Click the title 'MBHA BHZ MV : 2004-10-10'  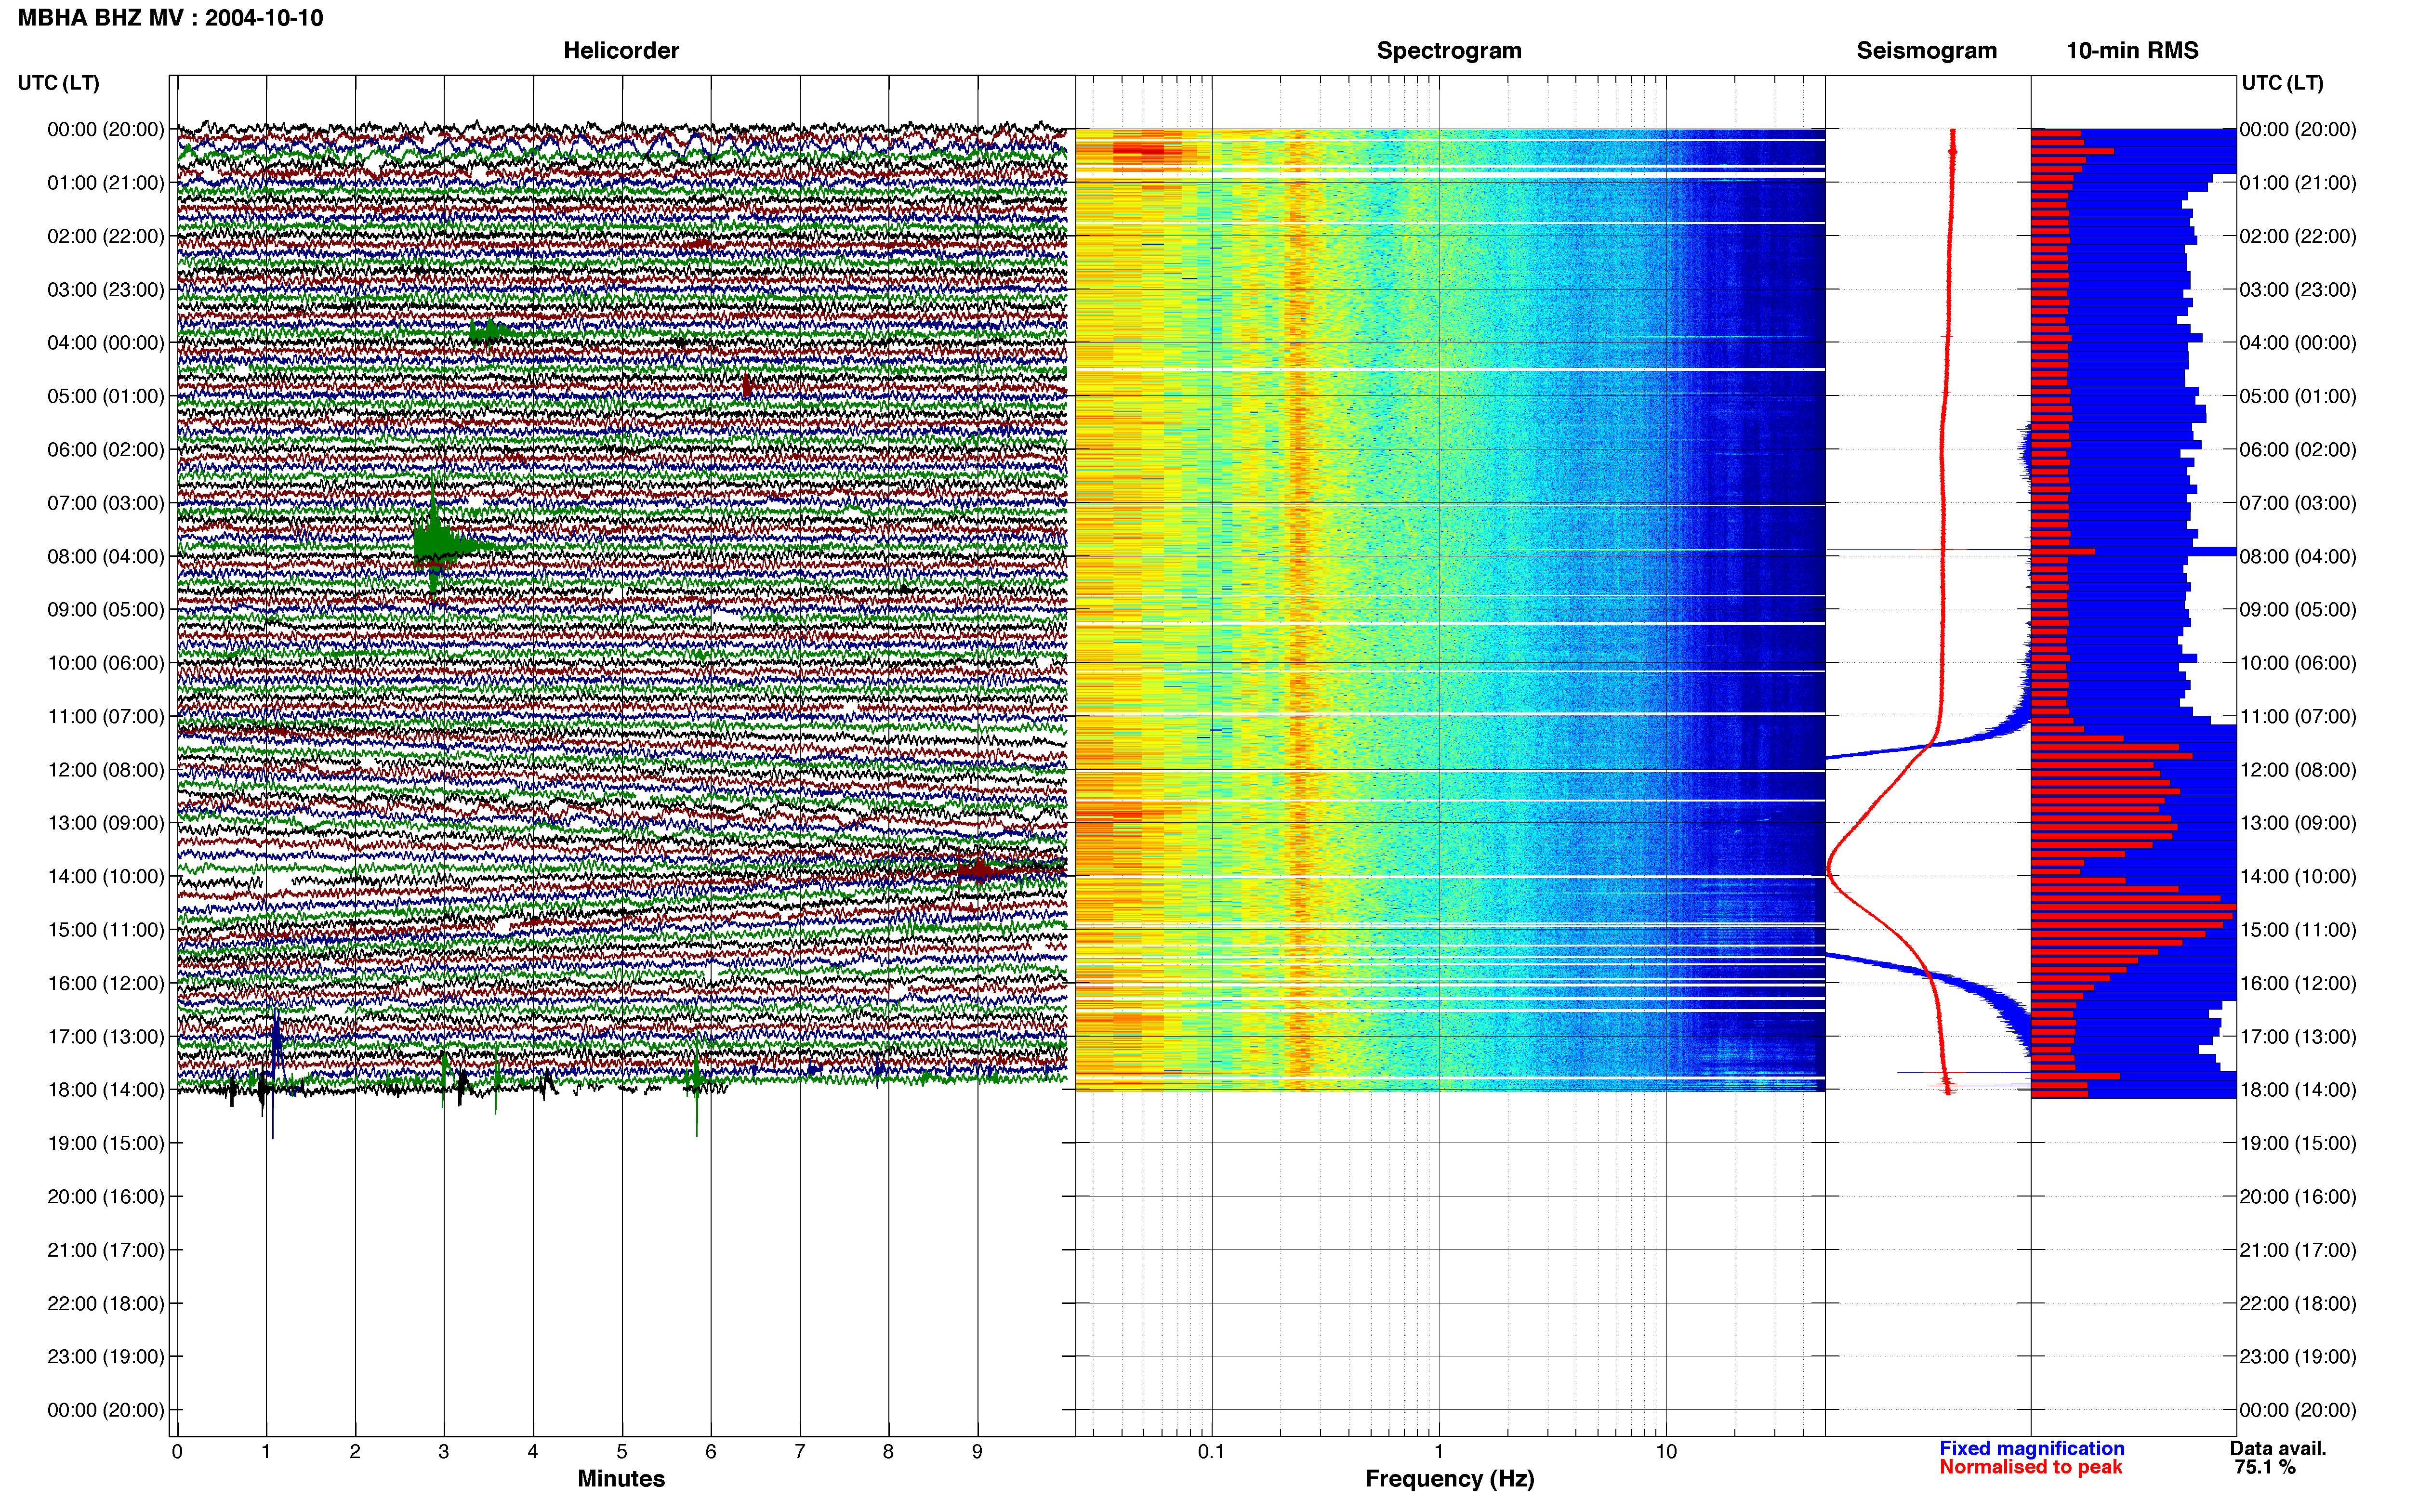[x=171, y=18]
